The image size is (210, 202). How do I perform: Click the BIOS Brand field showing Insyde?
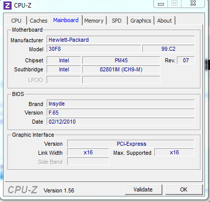(x=121, y=104)
